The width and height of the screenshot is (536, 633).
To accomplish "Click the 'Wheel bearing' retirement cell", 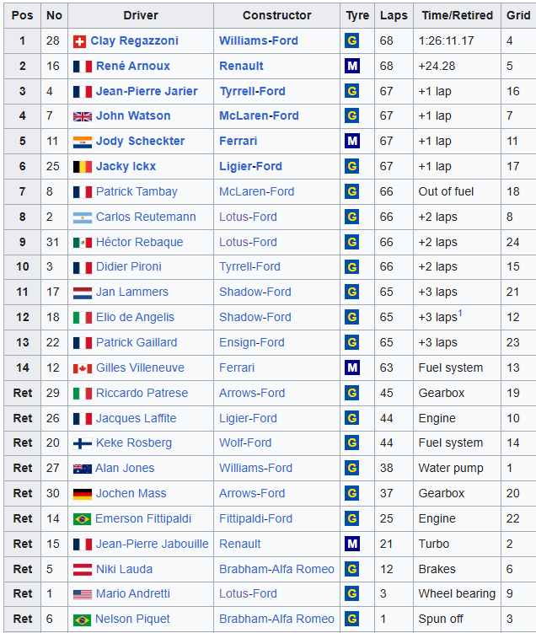I will point(457,594).
